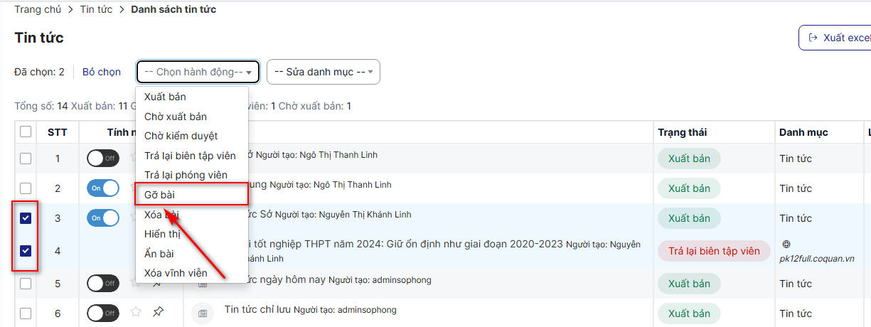The width and height of the screenshot is (871, 327).
Task: Select 'Gỡ bài' from the action menu
Action: point(159,194)
